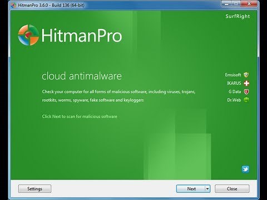Click the HitmanPro title bar icon
Image resolution: width=267 pixels, height=200 pixels.
coord(13,5)
